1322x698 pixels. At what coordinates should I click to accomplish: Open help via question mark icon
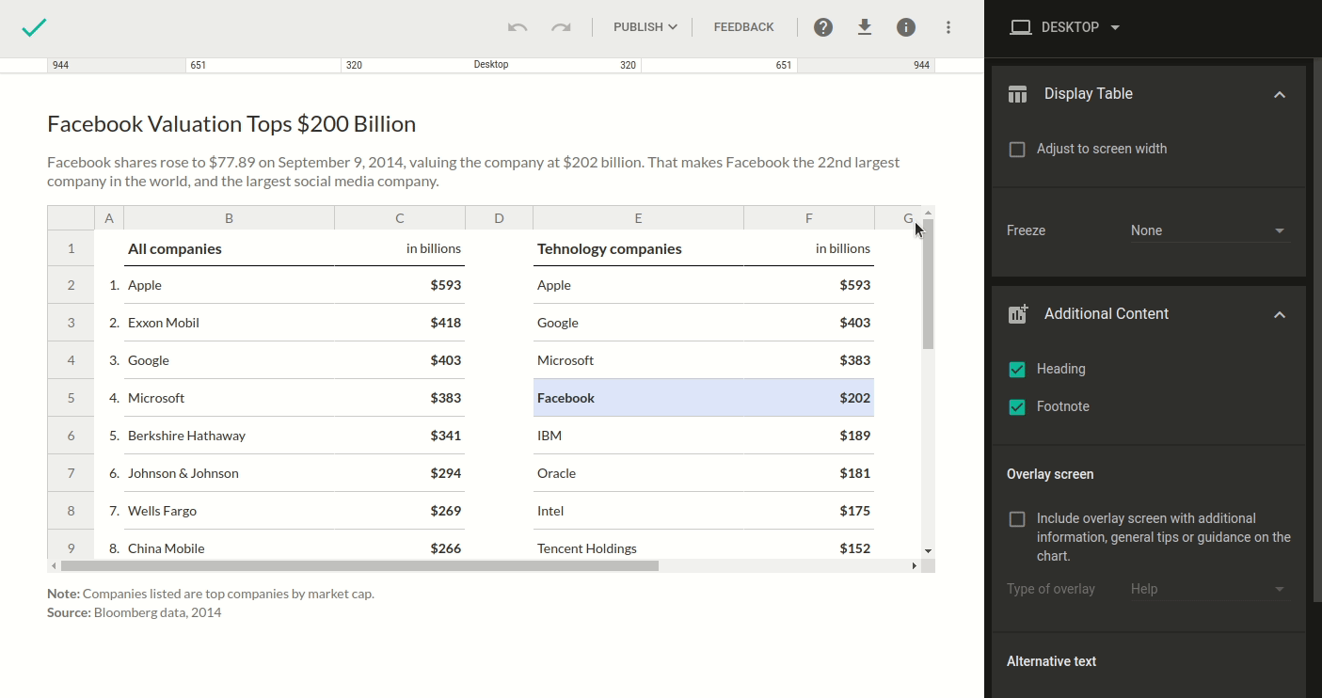coord(823,27)
